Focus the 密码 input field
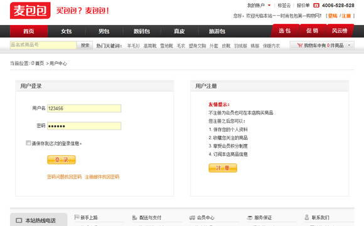The width and height of the screenshot is (364, 226). click(x=84, y=126)
